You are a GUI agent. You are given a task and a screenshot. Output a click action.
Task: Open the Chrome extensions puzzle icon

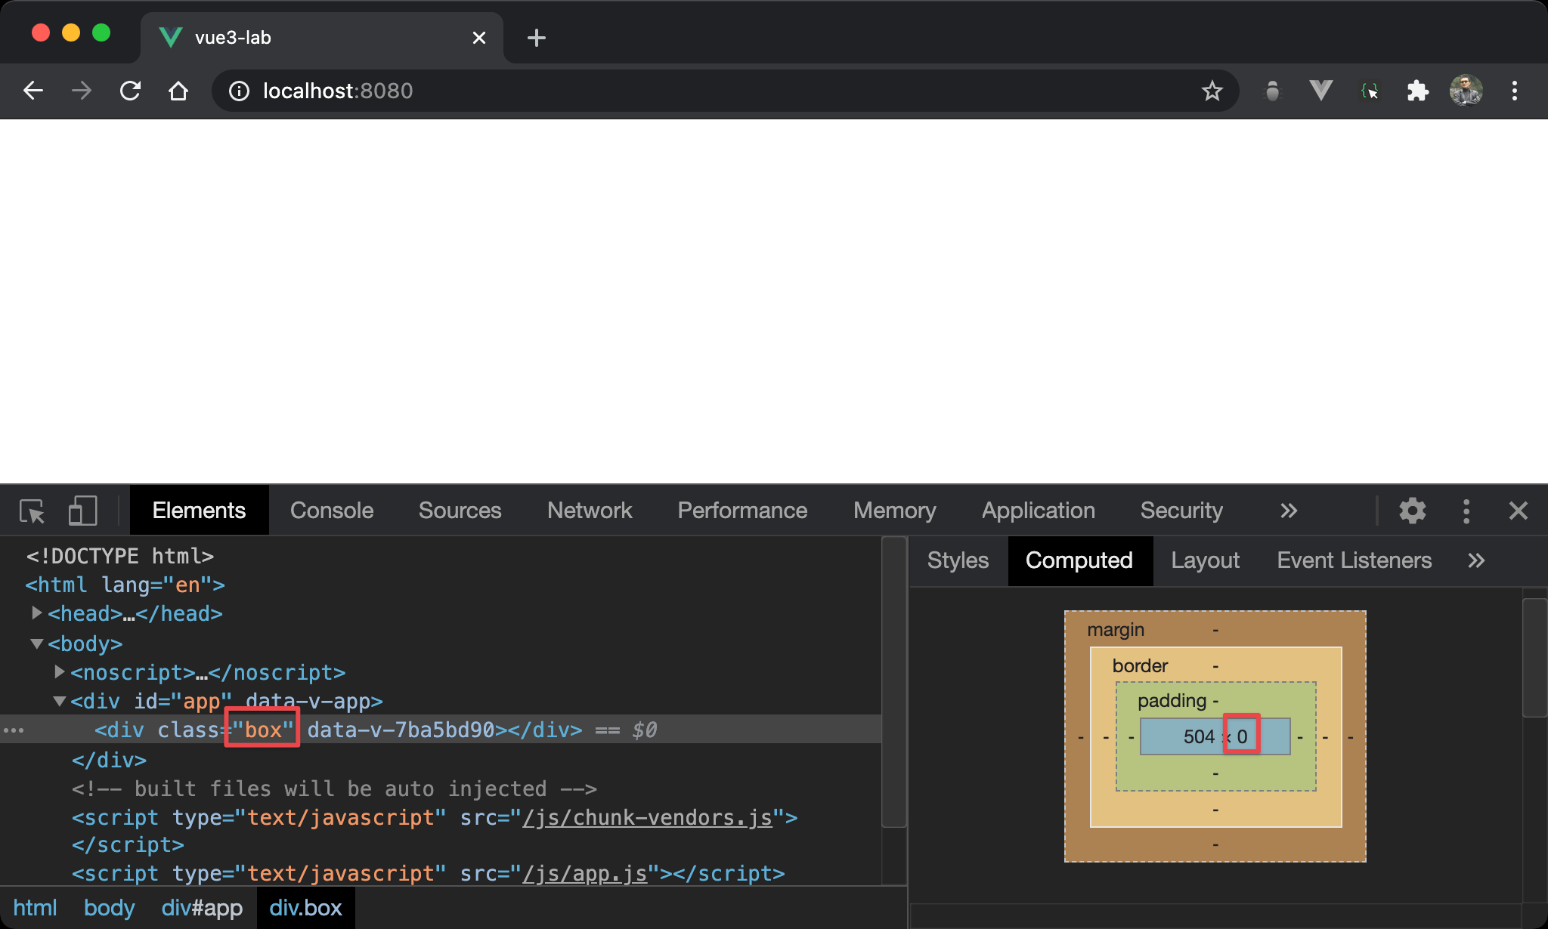click(x=1417, y=91)
